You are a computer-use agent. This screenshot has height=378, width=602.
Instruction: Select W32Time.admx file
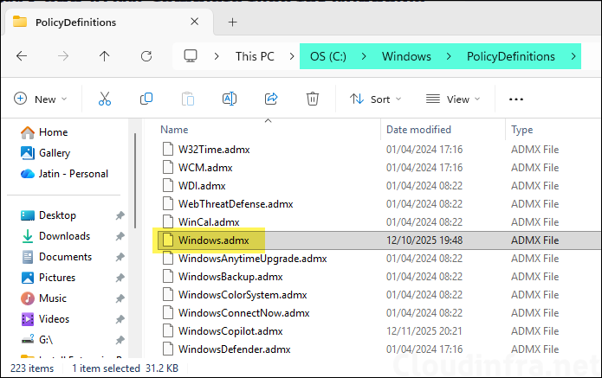click(x=214, y=150)
